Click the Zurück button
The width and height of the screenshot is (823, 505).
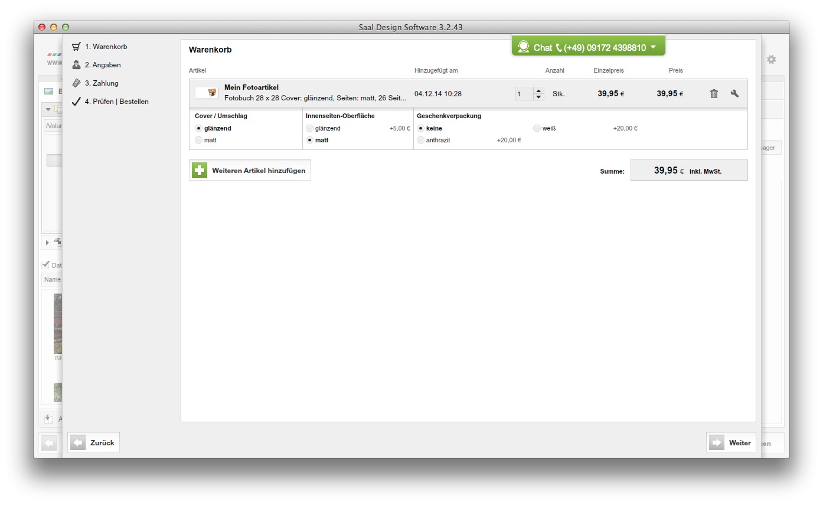[93, 442]
